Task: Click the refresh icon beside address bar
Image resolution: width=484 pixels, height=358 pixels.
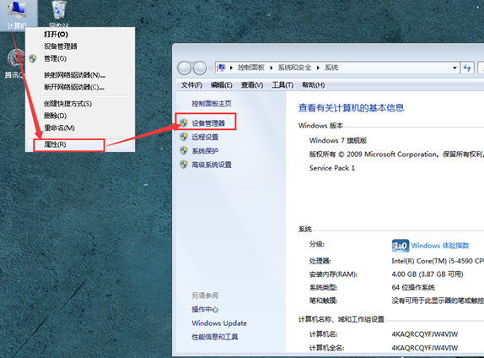Action: click(467, 68)
